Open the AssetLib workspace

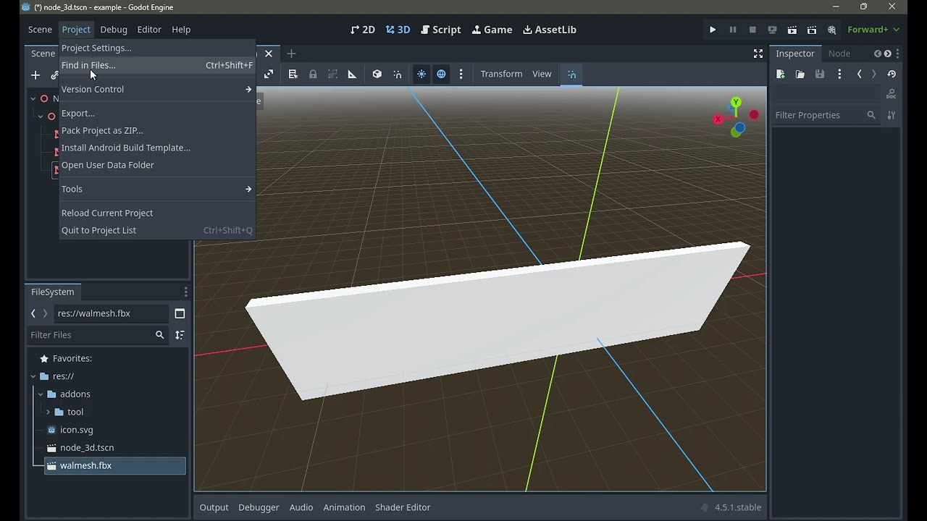[550, 30]
